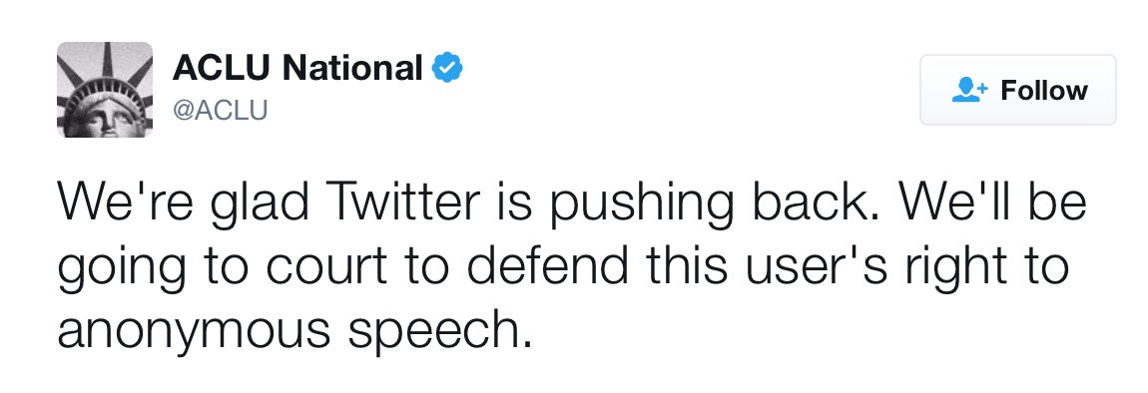Click "We're glad" at tweet start
This screenshot has height=393, width=1148.
183,199
